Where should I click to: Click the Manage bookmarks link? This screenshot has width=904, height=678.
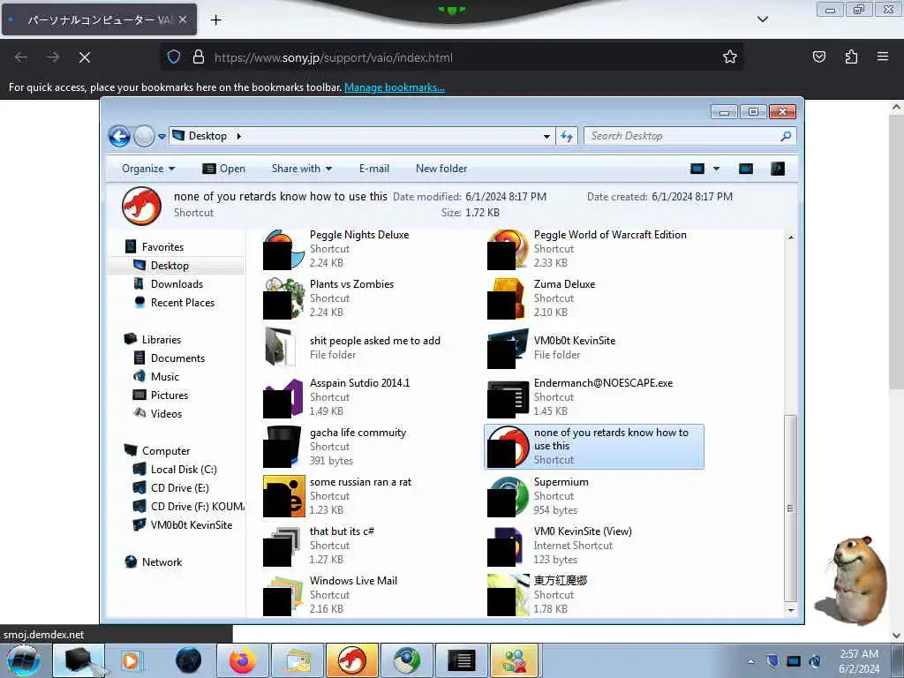[395, 87]
